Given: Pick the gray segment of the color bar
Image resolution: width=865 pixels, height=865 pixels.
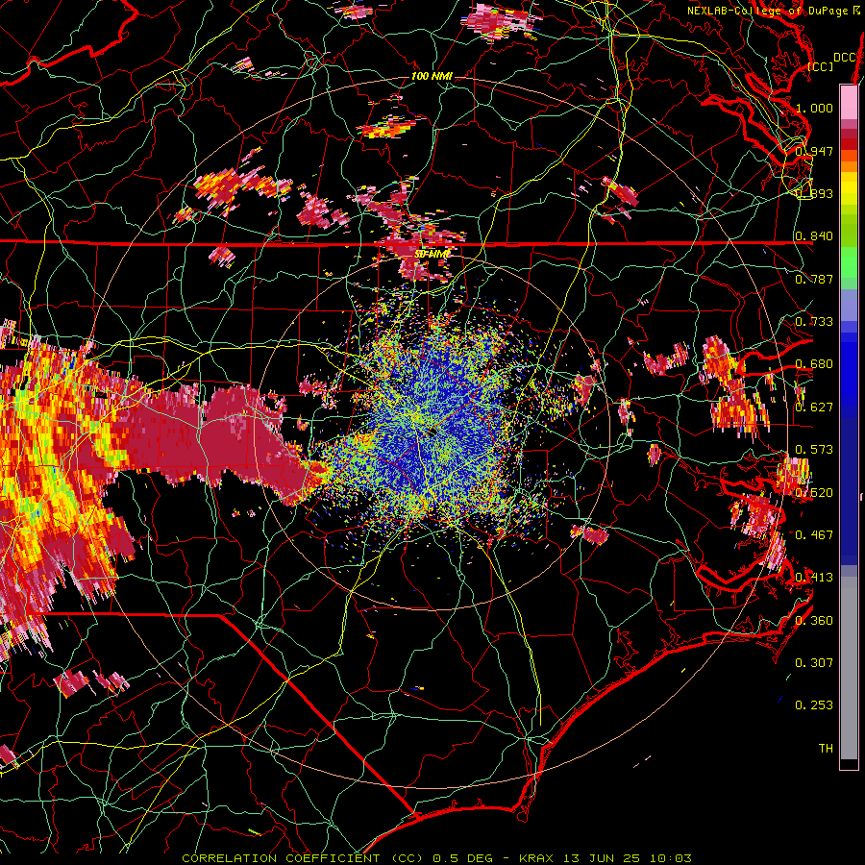Looking at the screenshot, I should [x=849, y=668].
